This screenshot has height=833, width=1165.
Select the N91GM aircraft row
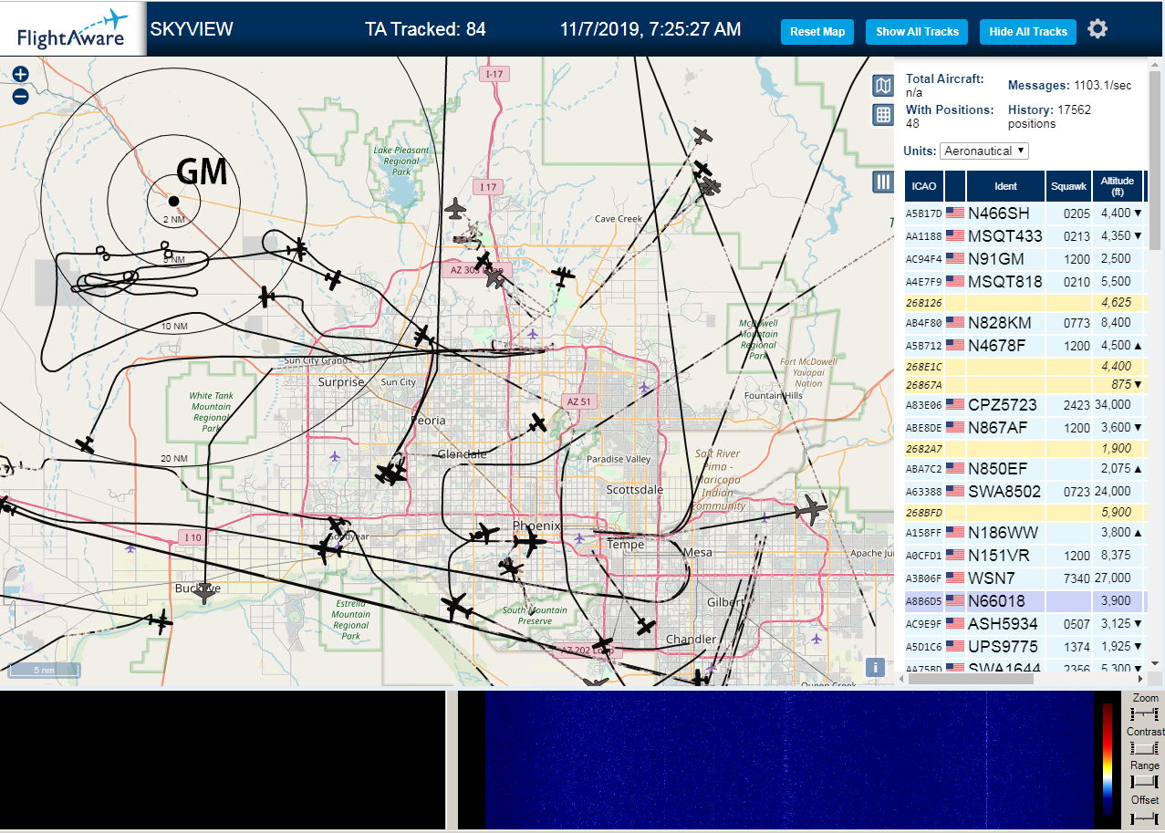1025,258
